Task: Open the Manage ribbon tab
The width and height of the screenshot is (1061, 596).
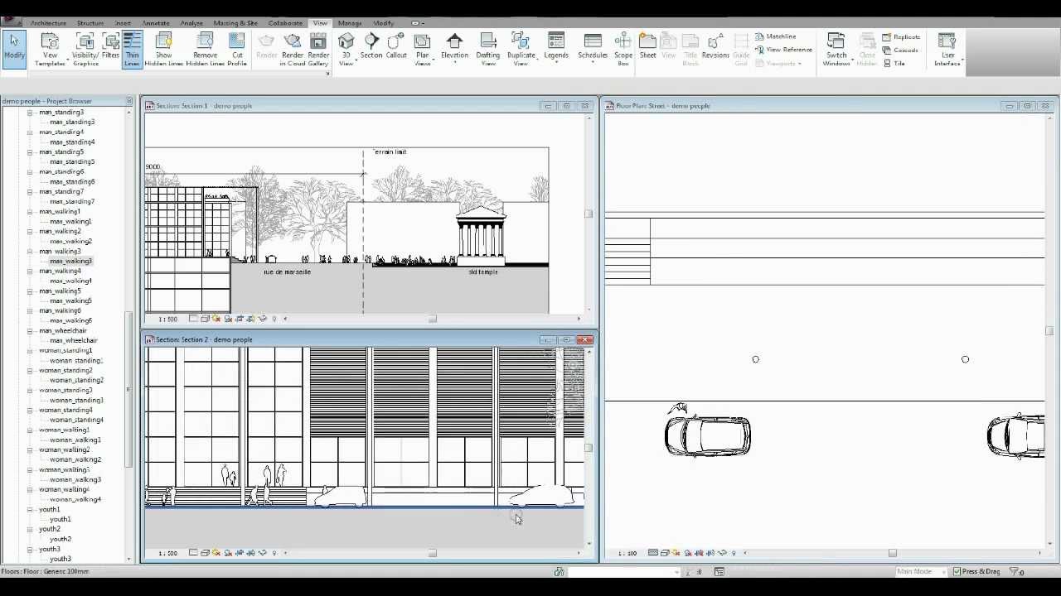Action: point(349,23)
